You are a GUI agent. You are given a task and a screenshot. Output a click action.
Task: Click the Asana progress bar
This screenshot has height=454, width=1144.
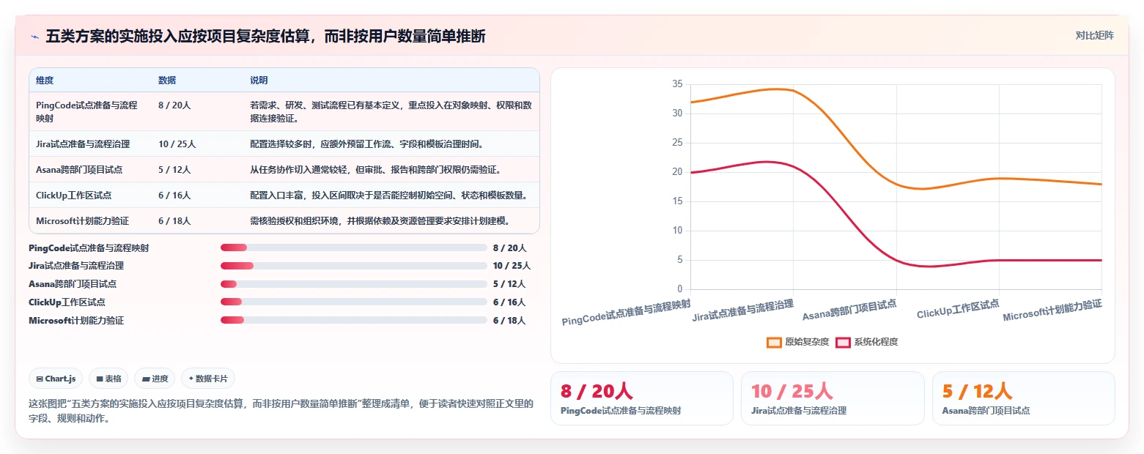pyautogui.click(x=354, y=284)
